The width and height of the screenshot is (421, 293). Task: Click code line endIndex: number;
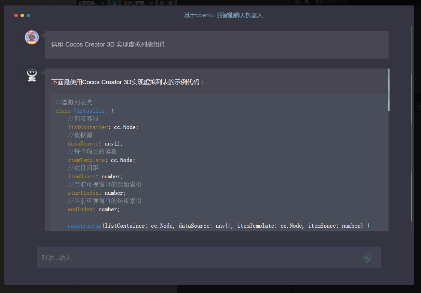[94, 209]
